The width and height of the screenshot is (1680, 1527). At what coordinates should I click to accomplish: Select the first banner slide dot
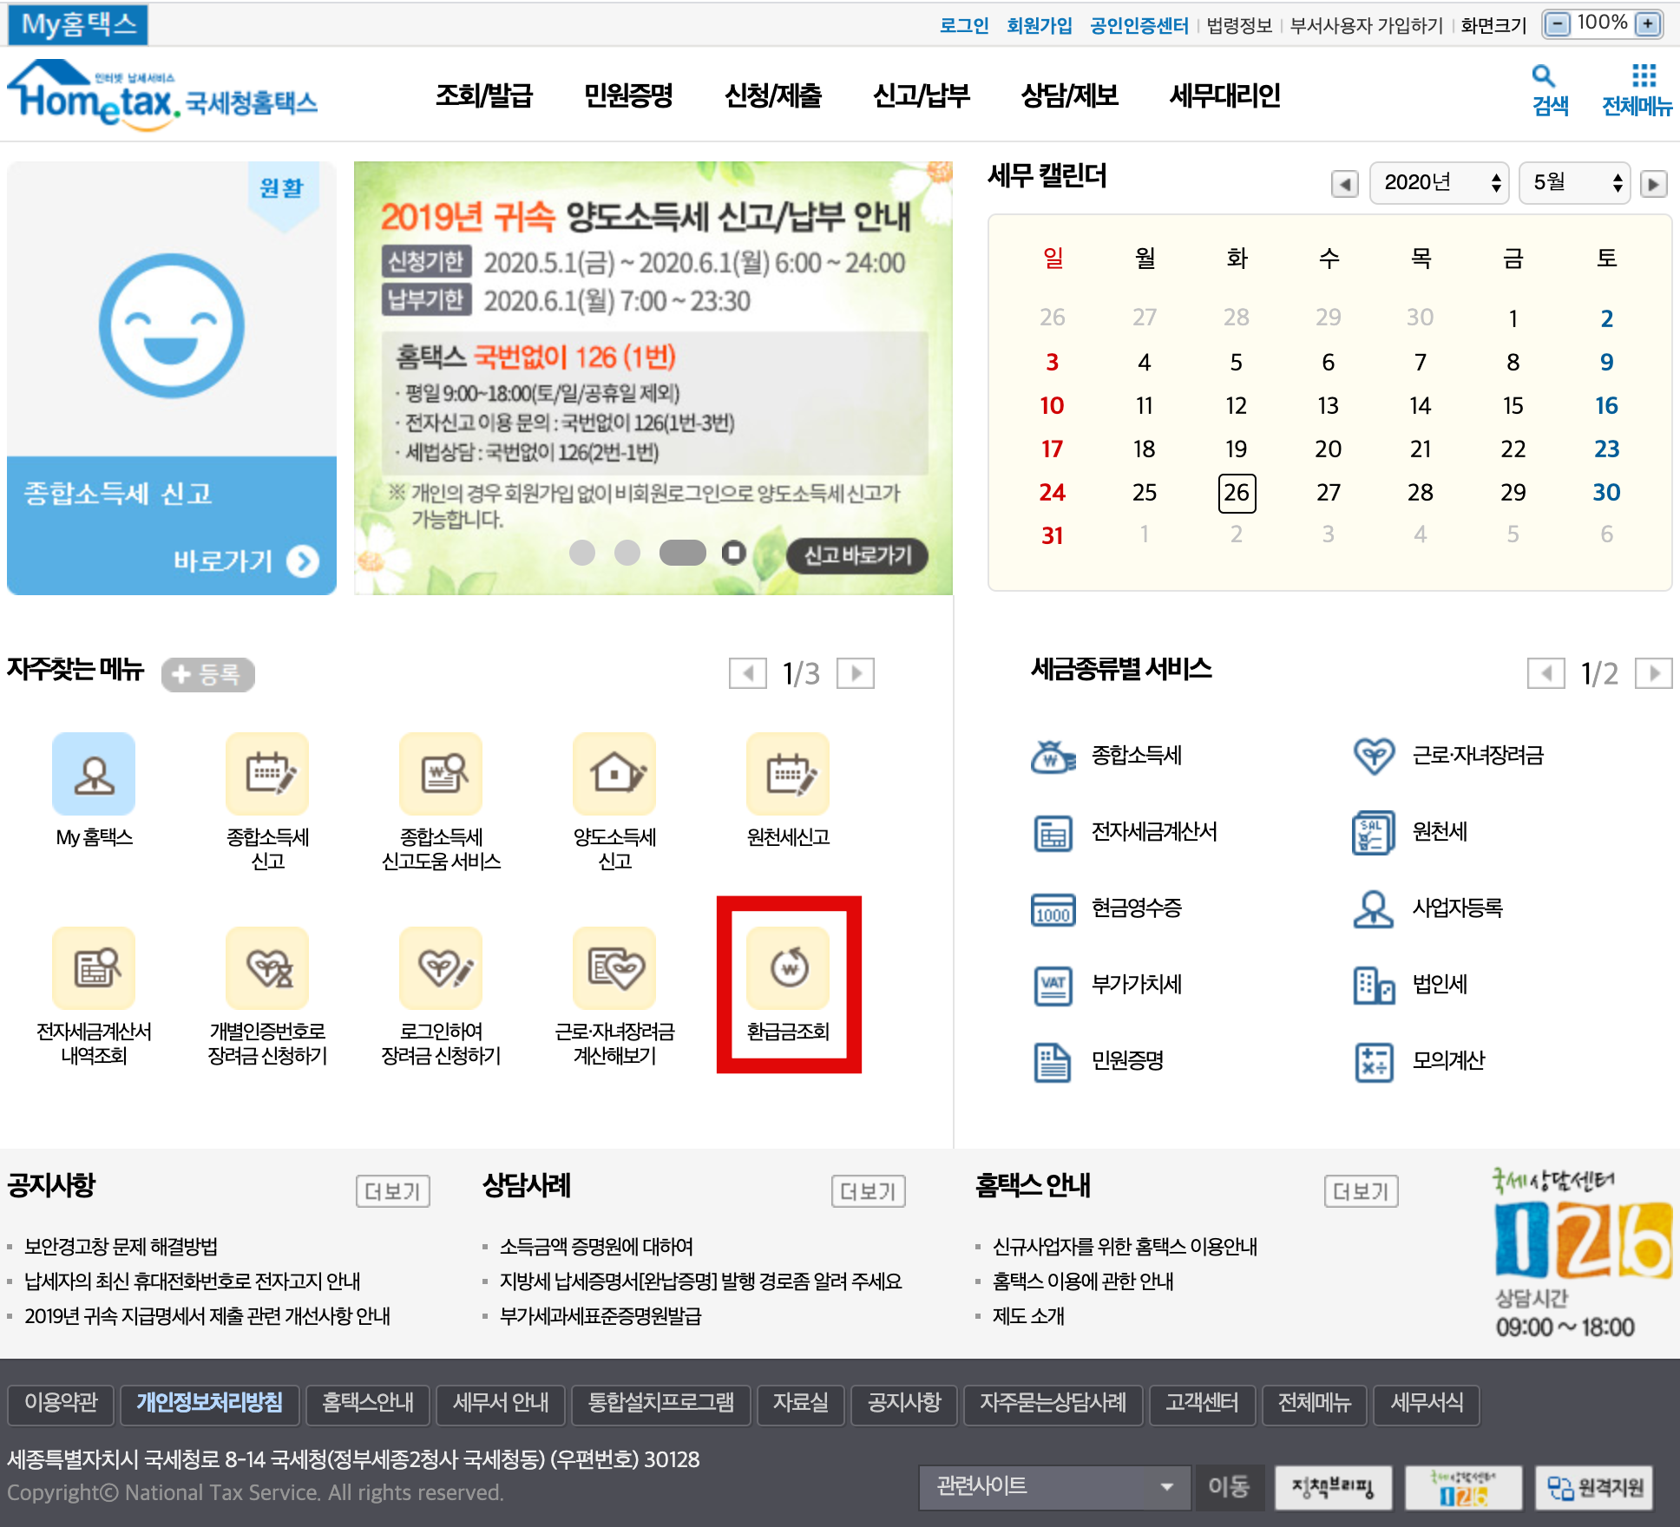582,553
